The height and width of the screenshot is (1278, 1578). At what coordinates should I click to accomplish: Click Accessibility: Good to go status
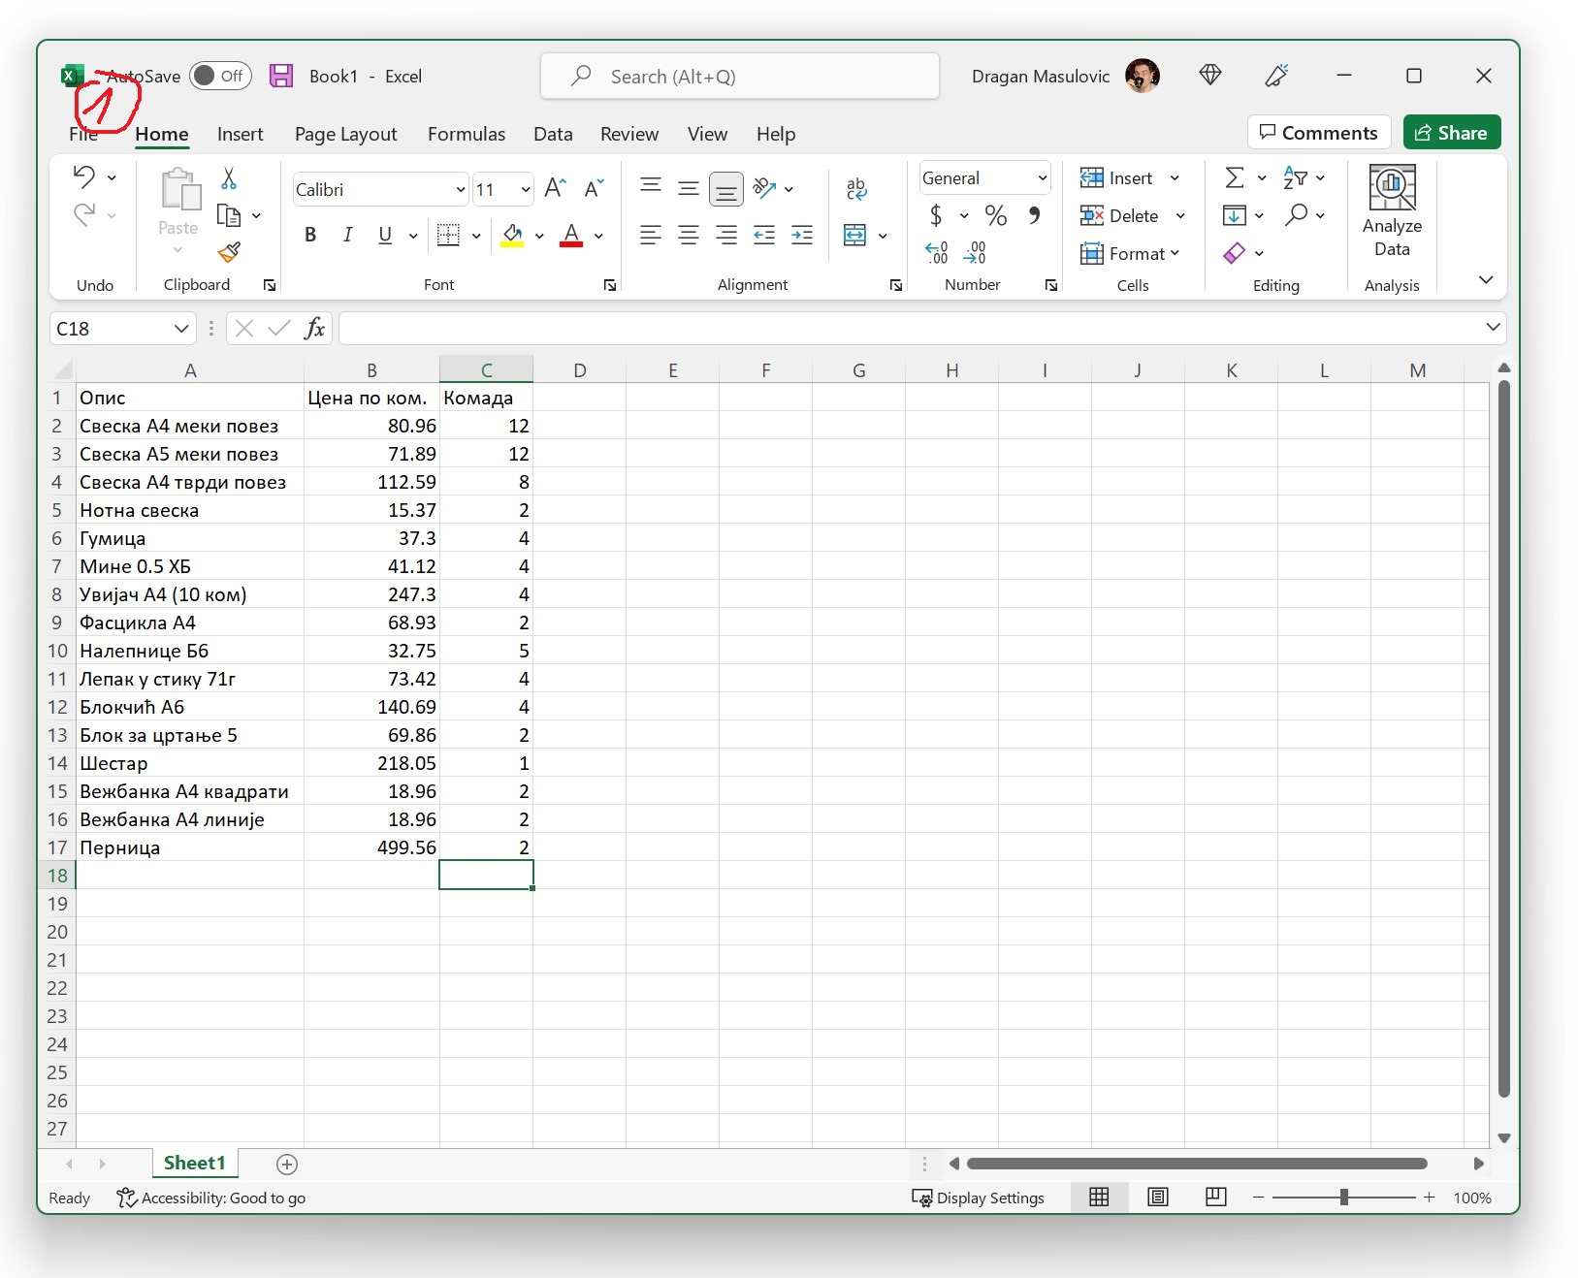(x=211, y=1198)
